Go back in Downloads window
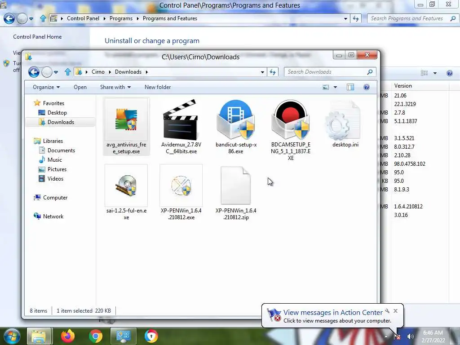Image resolution: width=460 pixels, height=345 pixels. [x=34, y=72]
